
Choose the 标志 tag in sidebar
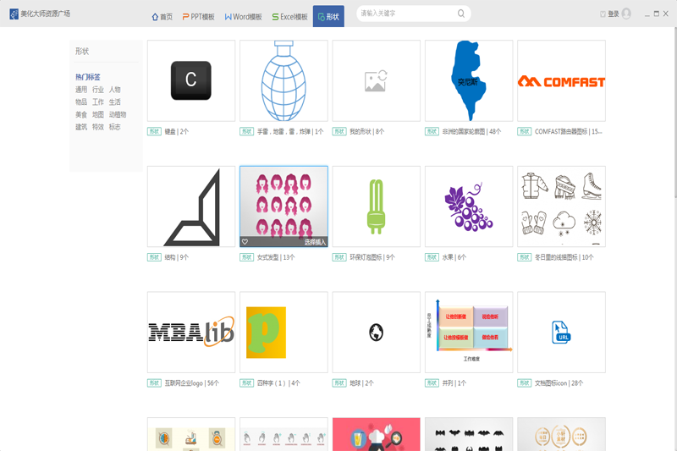pos(114,127)
